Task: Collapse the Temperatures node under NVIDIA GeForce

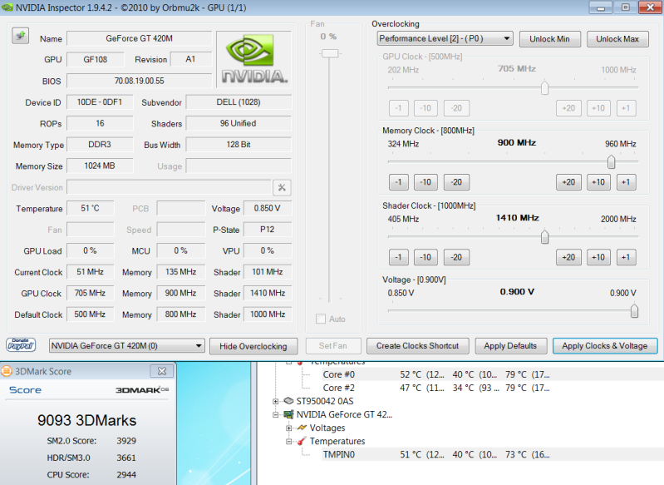Action: tap(289, 442)
